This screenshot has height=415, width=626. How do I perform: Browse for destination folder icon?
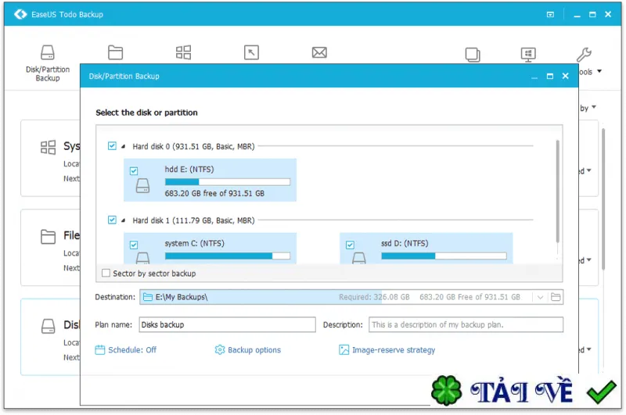pos(556,297)
